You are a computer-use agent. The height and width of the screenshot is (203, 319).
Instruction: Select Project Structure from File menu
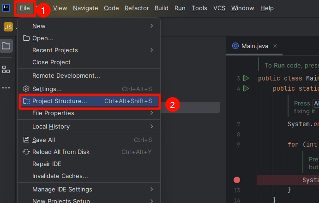[x=60, y=101]
